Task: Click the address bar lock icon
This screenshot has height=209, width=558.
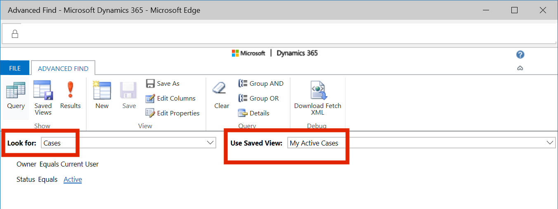Action: click(15, 34)
